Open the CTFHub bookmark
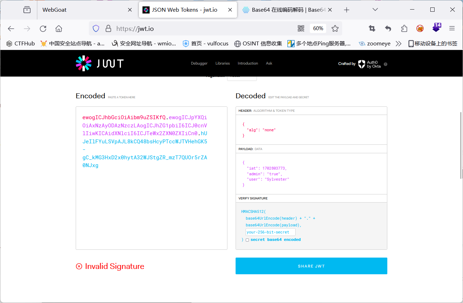The width and height of the screenshot is (463, 303). [20, 43]
